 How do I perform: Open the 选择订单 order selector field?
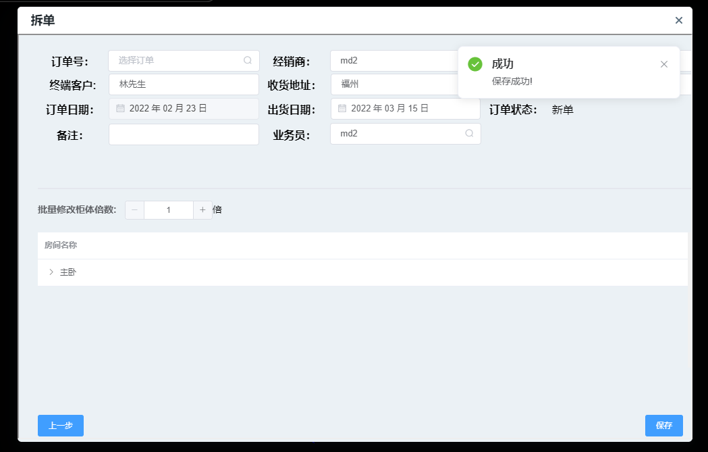(x=175, y=61)
